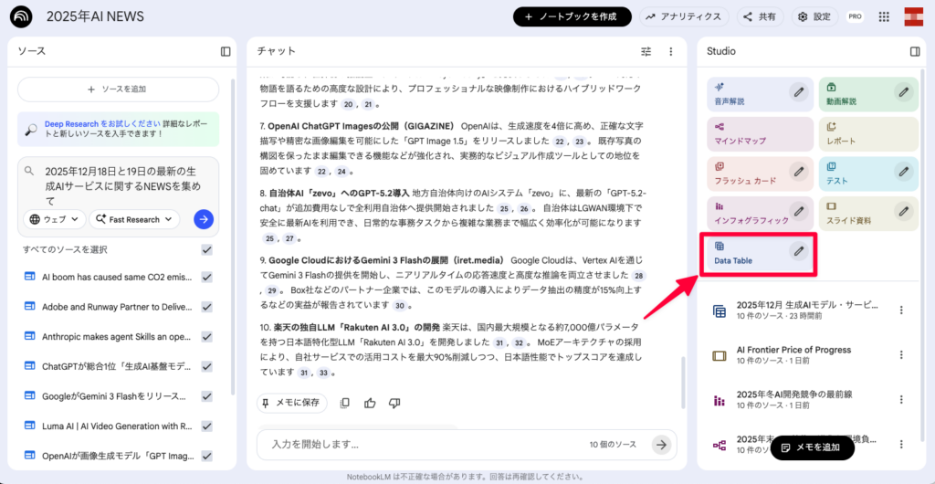
Task: Click the メモを追加 button
Action: coord(812,447)
